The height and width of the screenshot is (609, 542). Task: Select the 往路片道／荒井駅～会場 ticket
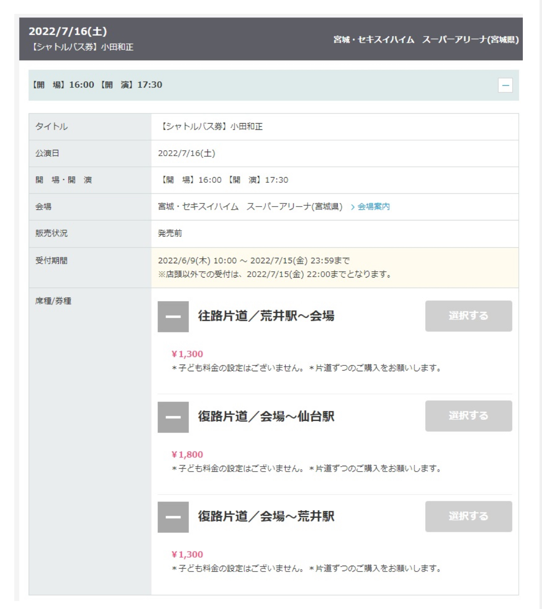click(x=468, y=316)
